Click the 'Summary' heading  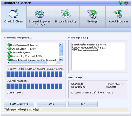coord(75,78)
